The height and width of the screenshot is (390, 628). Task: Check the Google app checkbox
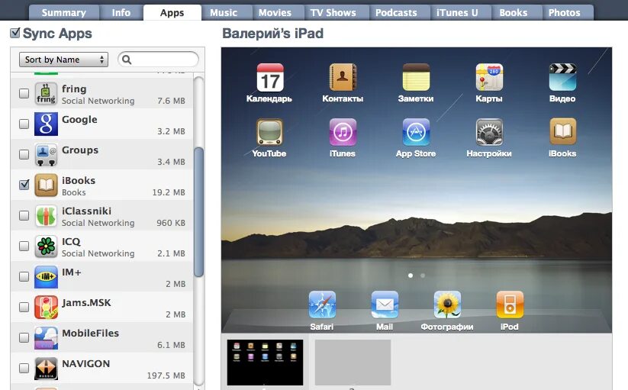(24, 124)
